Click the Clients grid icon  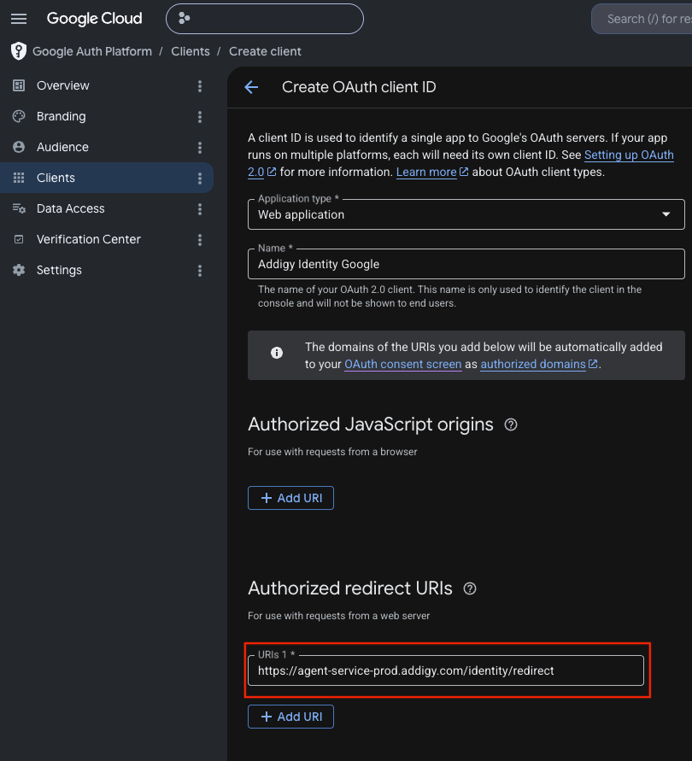click(x=19, y=178)
